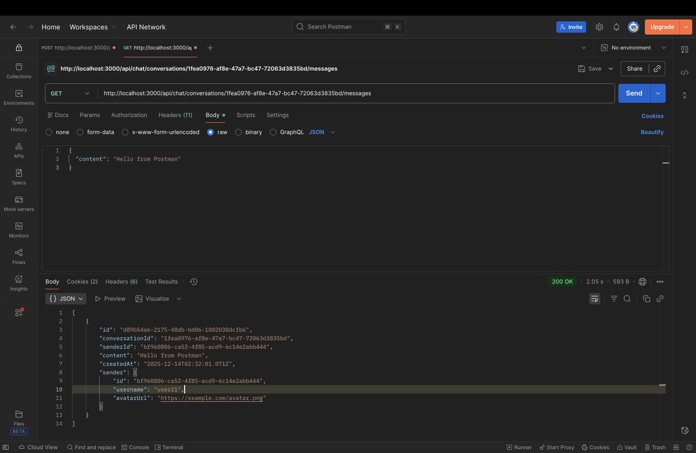
Task: Open settings gear icon in header
Action: [599, 27]
